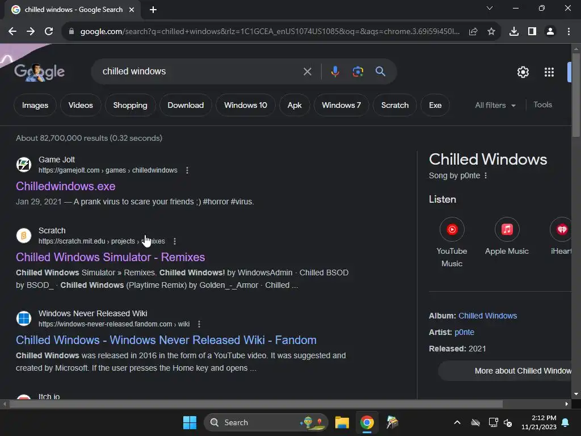This screenshot has width=581, height=436.
Task: Open more options for Fandom wiki result
Action: coord(199,324)
